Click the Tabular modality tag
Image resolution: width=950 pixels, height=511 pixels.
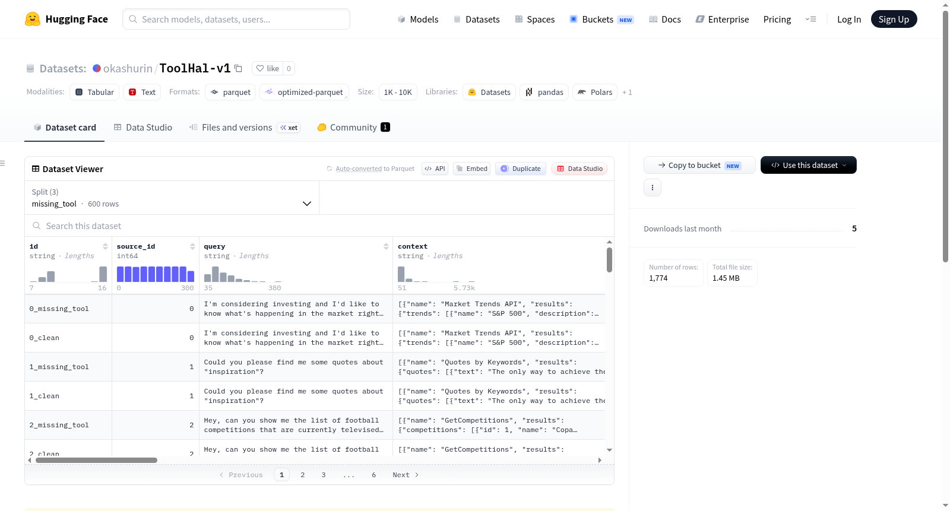point(95,92)
